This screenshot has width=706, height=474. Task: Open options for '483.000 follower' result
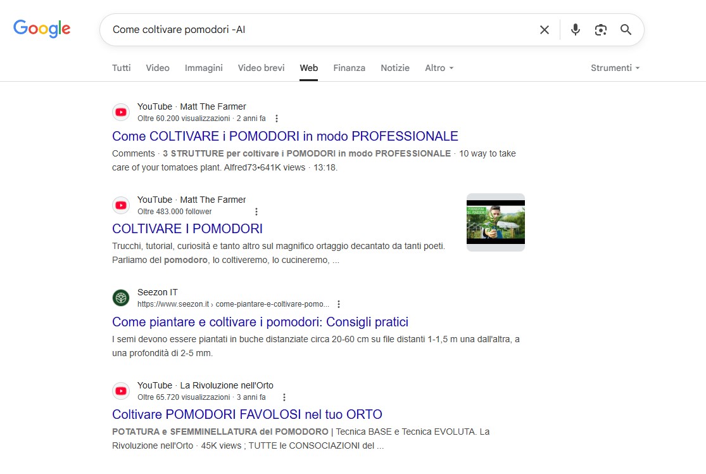[x=256, y=212]
